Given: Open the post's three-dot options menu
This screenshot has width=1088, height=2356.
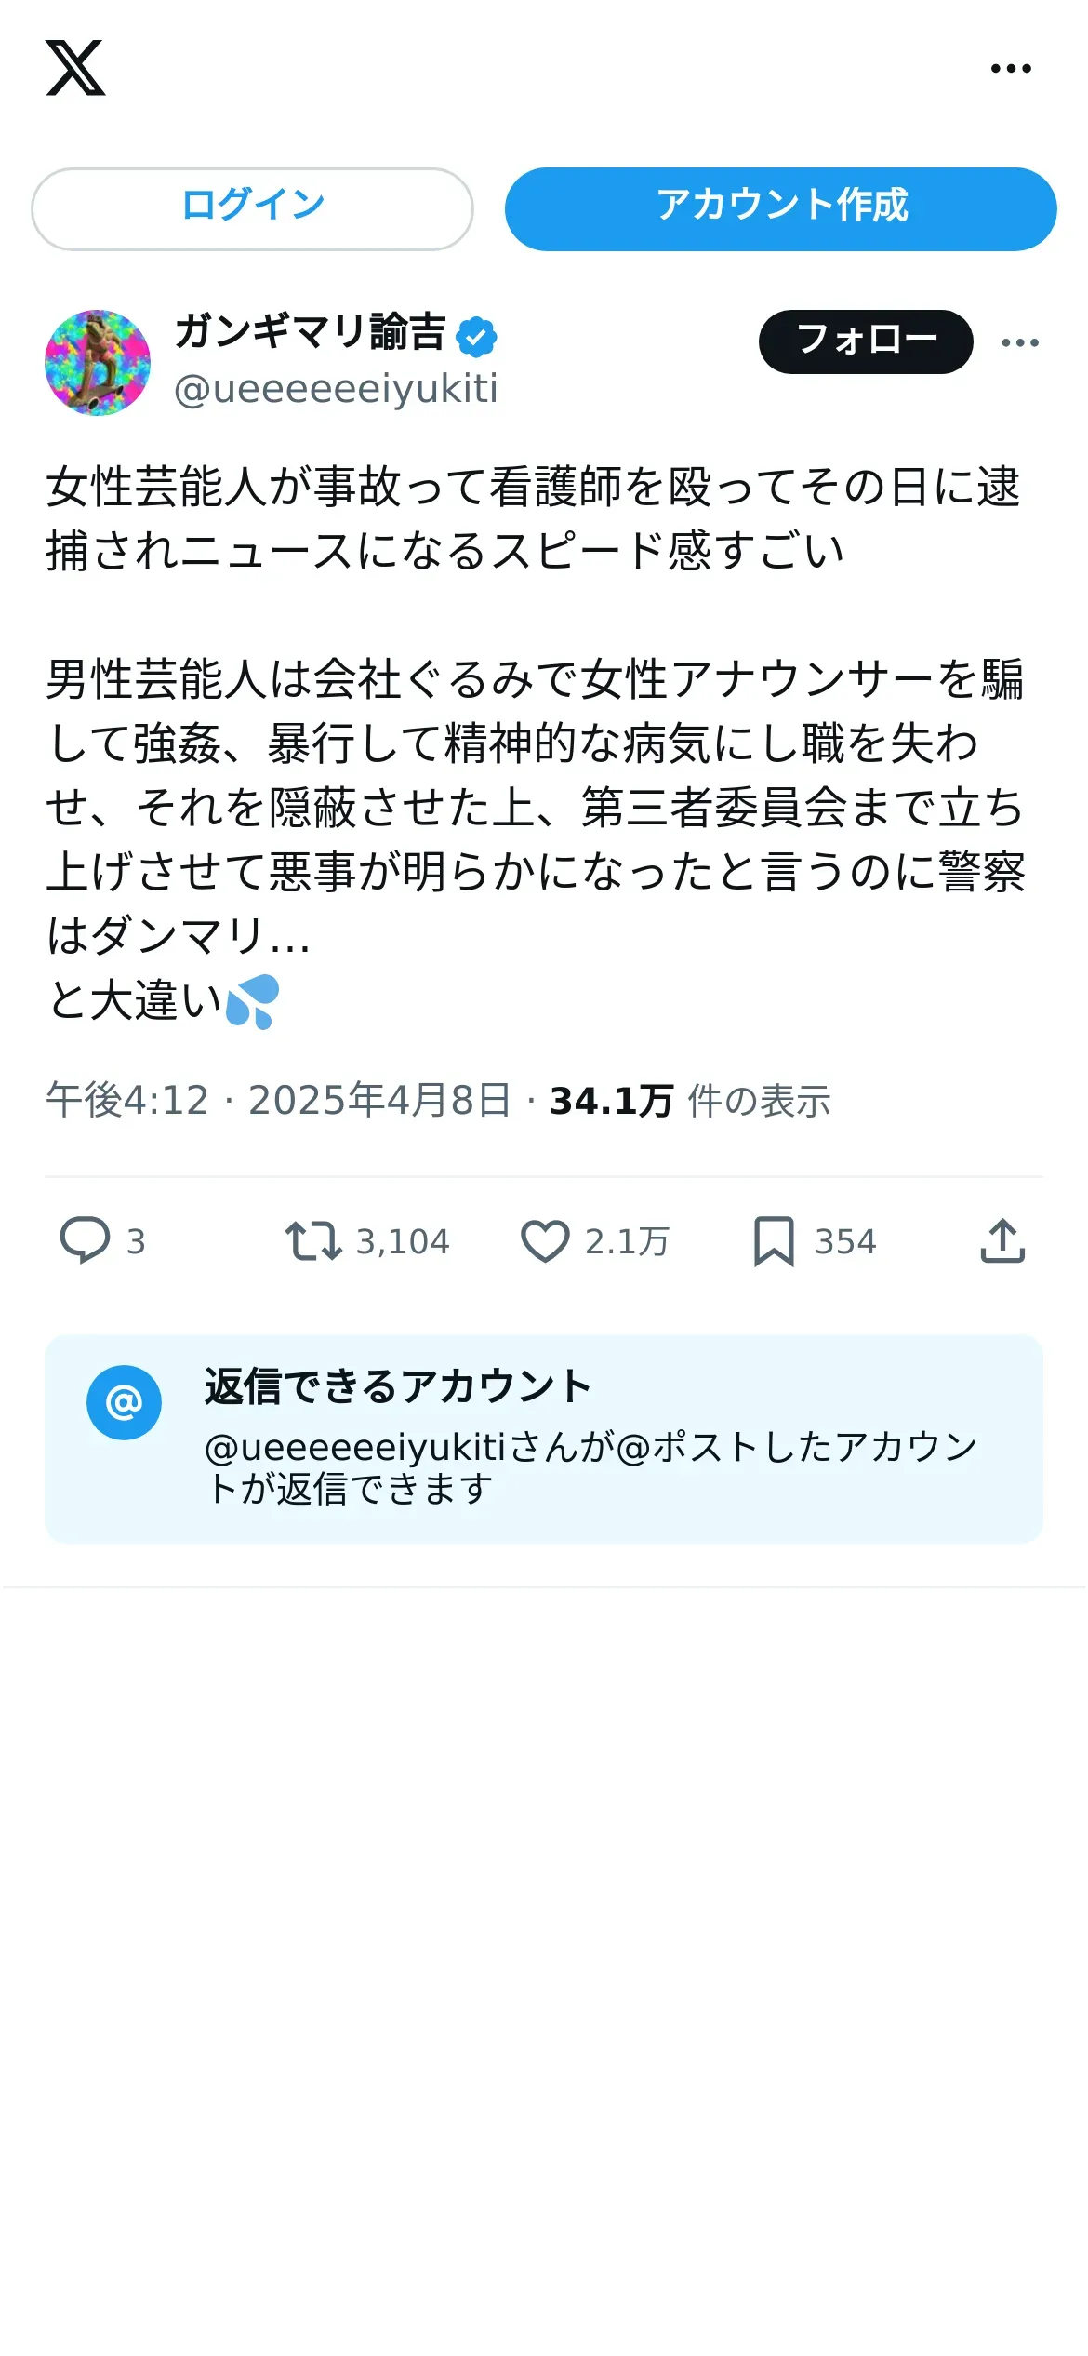Looking at the screenshot, I should pos(1019,342).
